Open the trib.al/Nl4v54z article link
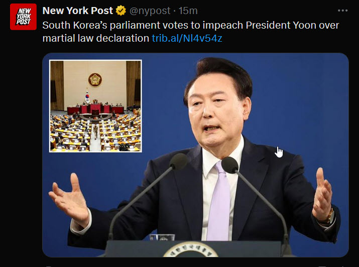Image resolution: width=359 pixels, height=267 pixels. 187,38
